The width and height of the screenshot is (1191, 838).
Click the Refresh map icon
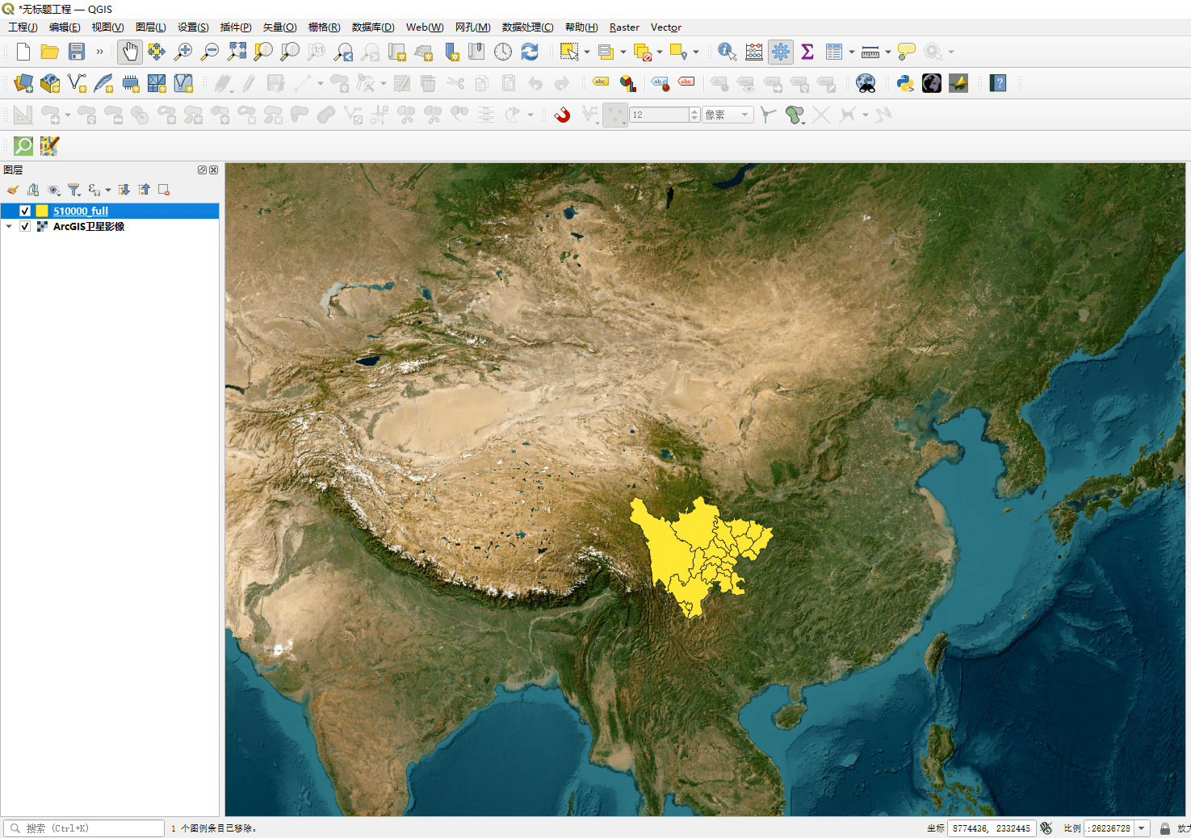(530, 52)
